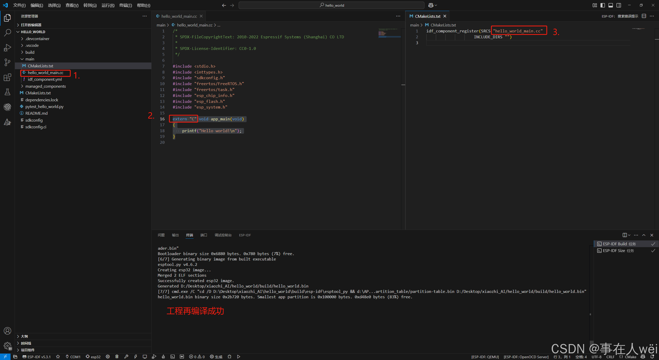Open the 终端(T) menu
This screenshot has width=659, height=360.
coord(126,5)
